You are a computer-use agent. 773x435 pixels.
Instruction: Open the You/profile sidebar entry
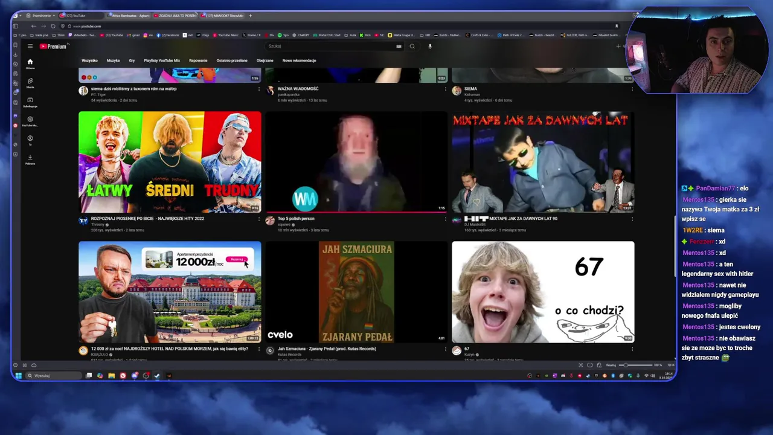coord(30,140)
